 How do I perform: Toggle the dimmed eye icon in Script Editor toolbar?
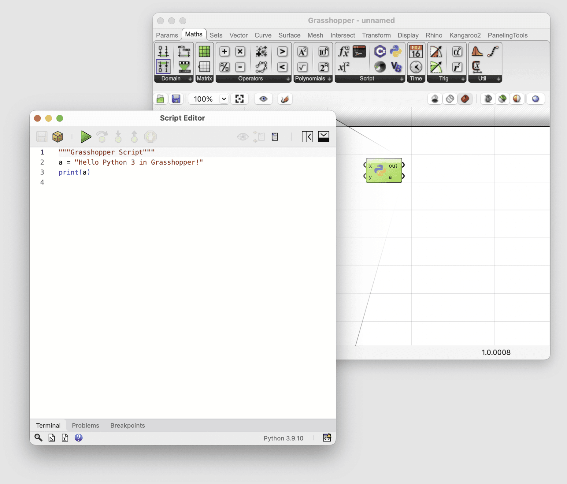coord(243,137)
